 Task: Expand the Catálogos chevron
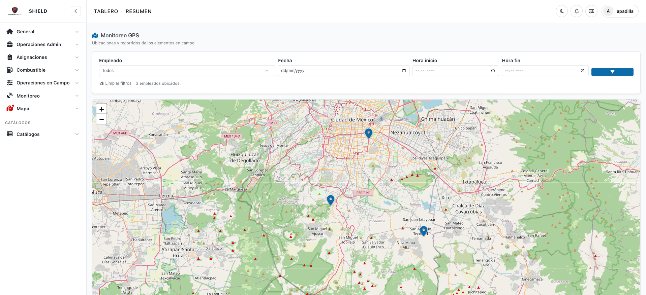(77, 134)
